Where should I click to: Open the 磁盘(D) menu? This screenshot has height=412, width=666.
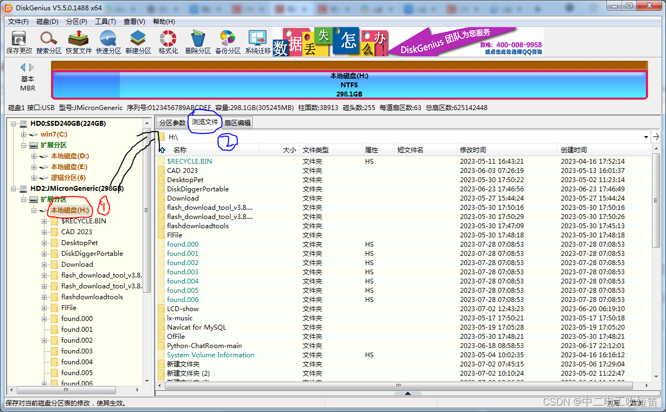[47, 22]
